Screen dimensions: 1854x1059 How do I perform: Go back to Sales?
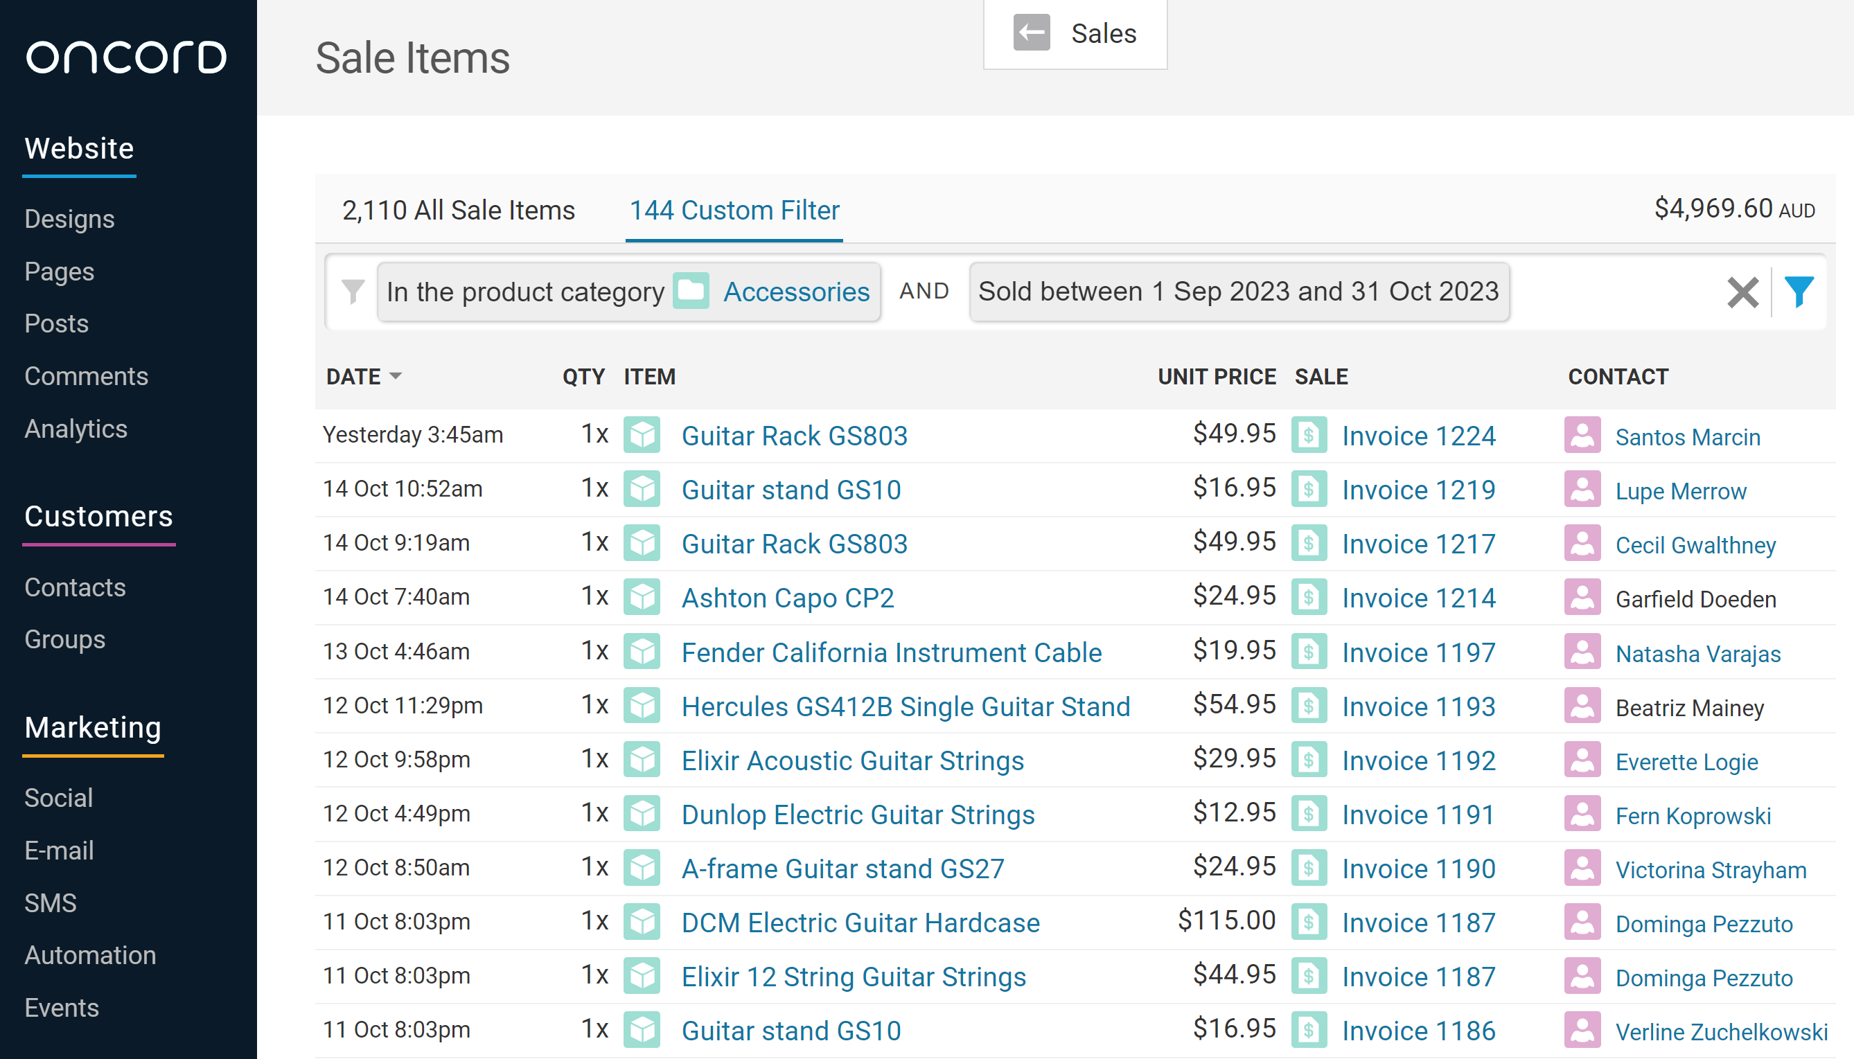(1075, 33)
